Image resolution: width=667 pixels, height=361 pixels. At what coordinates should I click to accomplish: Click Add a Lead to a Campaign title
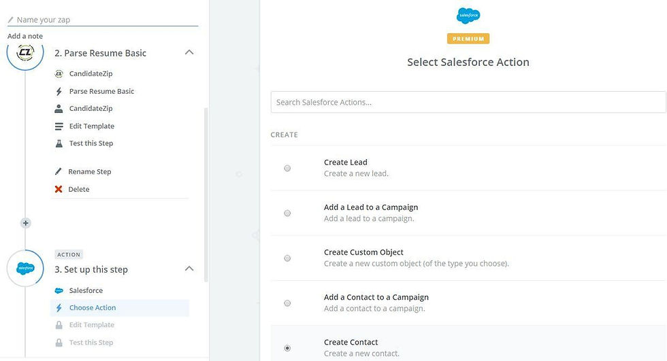coord(371,207)
